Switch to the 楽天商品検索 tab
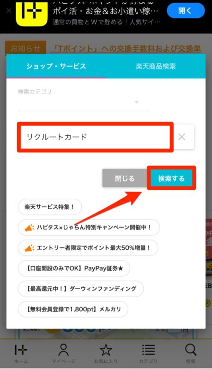Viewport: 212px width, 369px height. tap(156, 66)
